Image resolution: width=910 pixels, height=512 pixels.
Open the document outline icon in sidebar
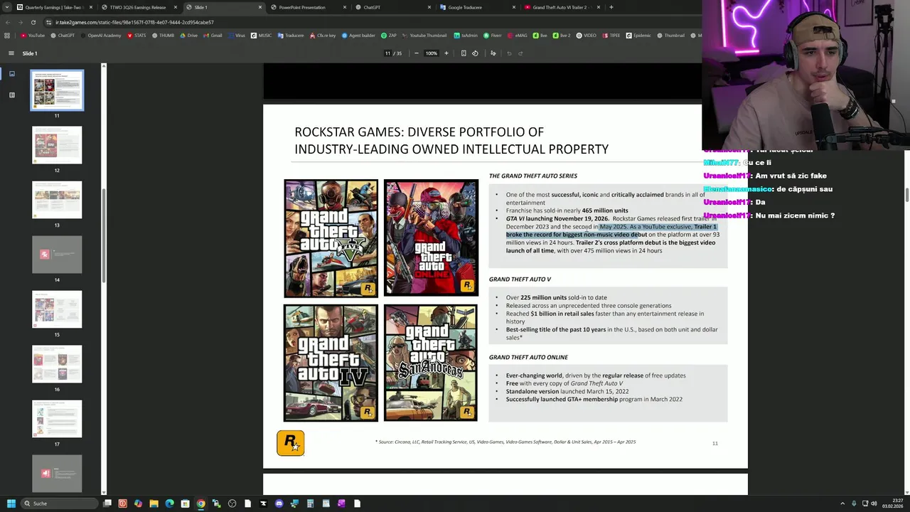(x=11, y=95)
